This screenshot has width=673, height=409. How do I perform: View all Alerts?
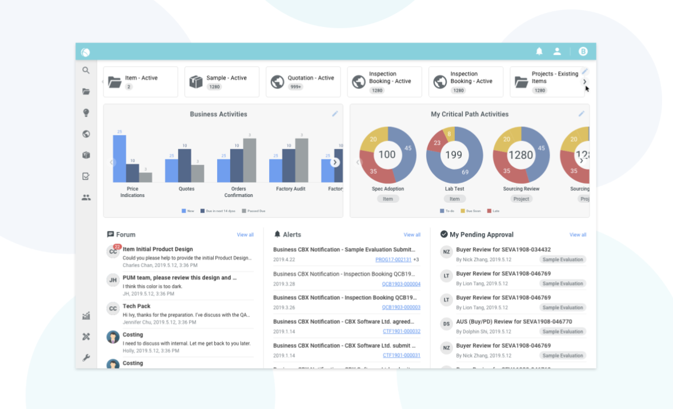click(412, 235)
